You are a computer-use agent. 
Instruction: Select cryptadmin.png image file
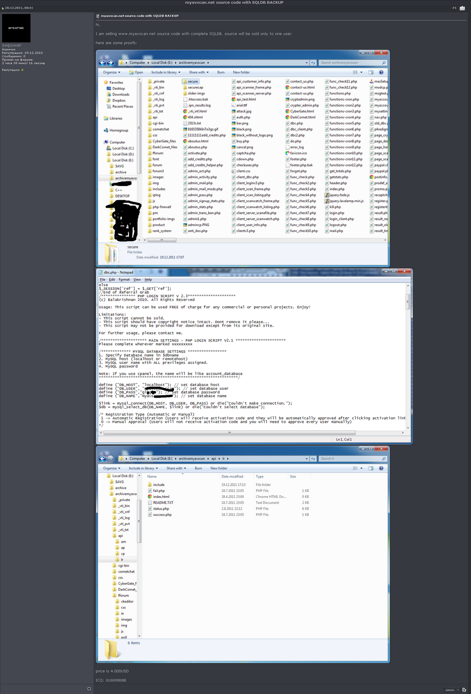[x=300, y=99]
